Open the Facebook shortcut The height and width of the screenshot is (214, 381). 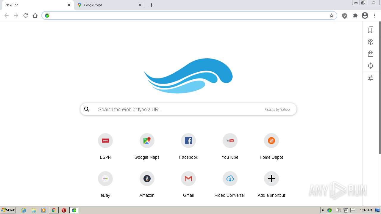[x=188, y=141]
